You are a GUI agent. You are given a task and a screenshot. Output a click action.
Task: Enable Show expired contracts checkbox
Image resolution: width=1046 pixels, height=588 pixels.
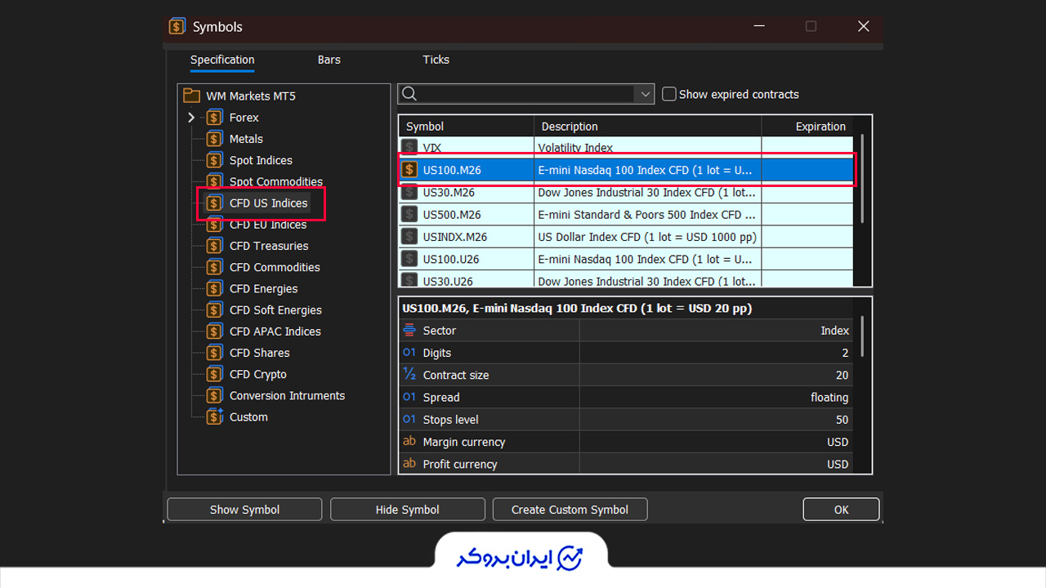[669, 94]
